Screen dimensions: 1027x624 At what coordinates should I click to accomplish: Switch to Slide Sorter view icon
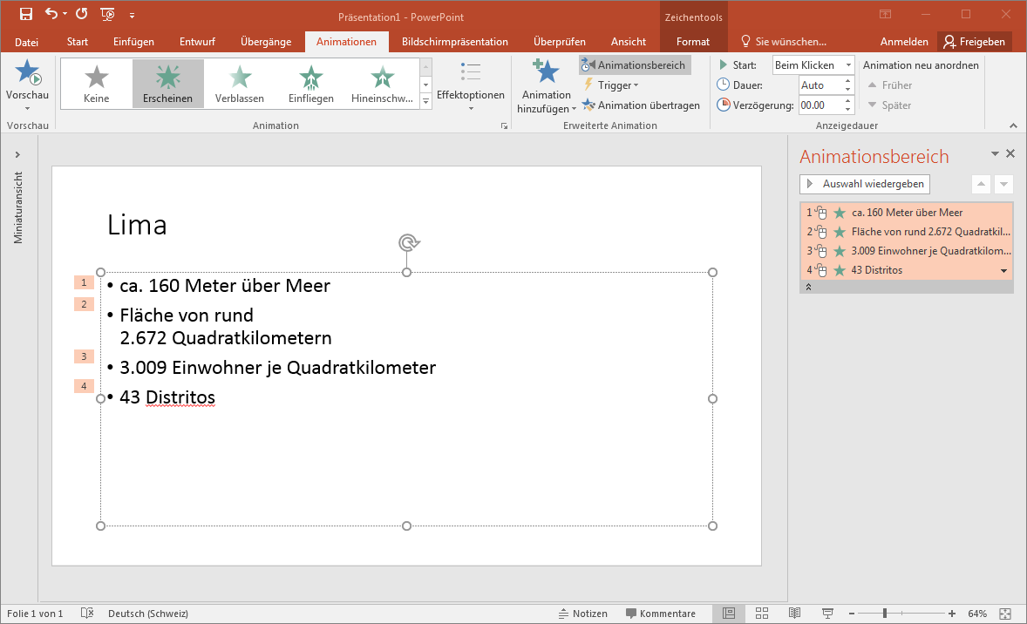[761, 614]
